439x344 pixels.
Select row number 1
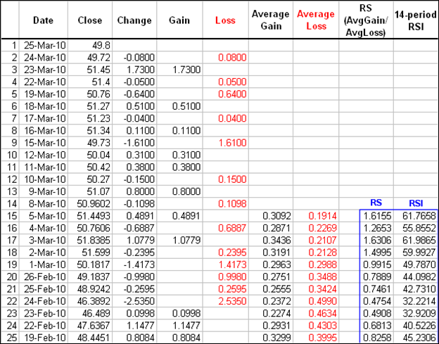click(15, 45)
